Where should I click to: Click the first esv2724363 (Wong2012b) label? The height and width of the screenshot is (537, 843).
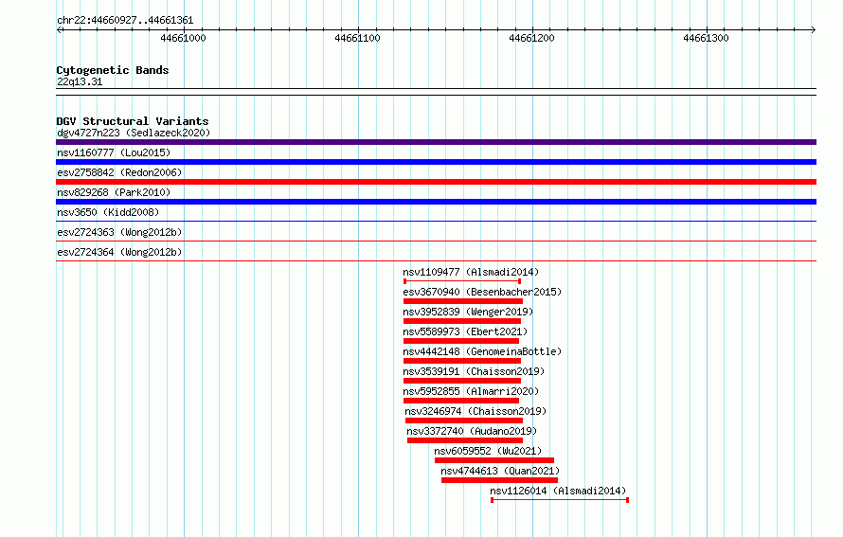[119, 232]
